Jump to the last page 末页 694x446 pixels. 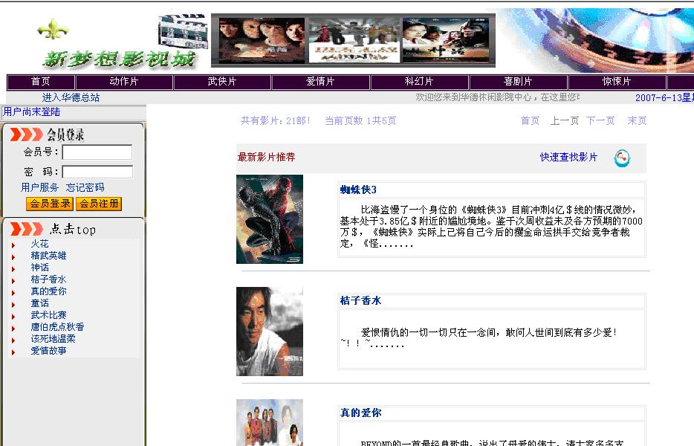click(x=637, y=120)
